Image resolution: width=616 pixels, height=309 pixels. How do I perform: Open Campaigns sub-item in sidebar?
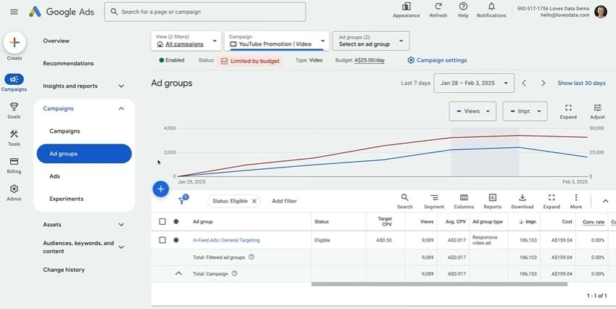point(65,131)
